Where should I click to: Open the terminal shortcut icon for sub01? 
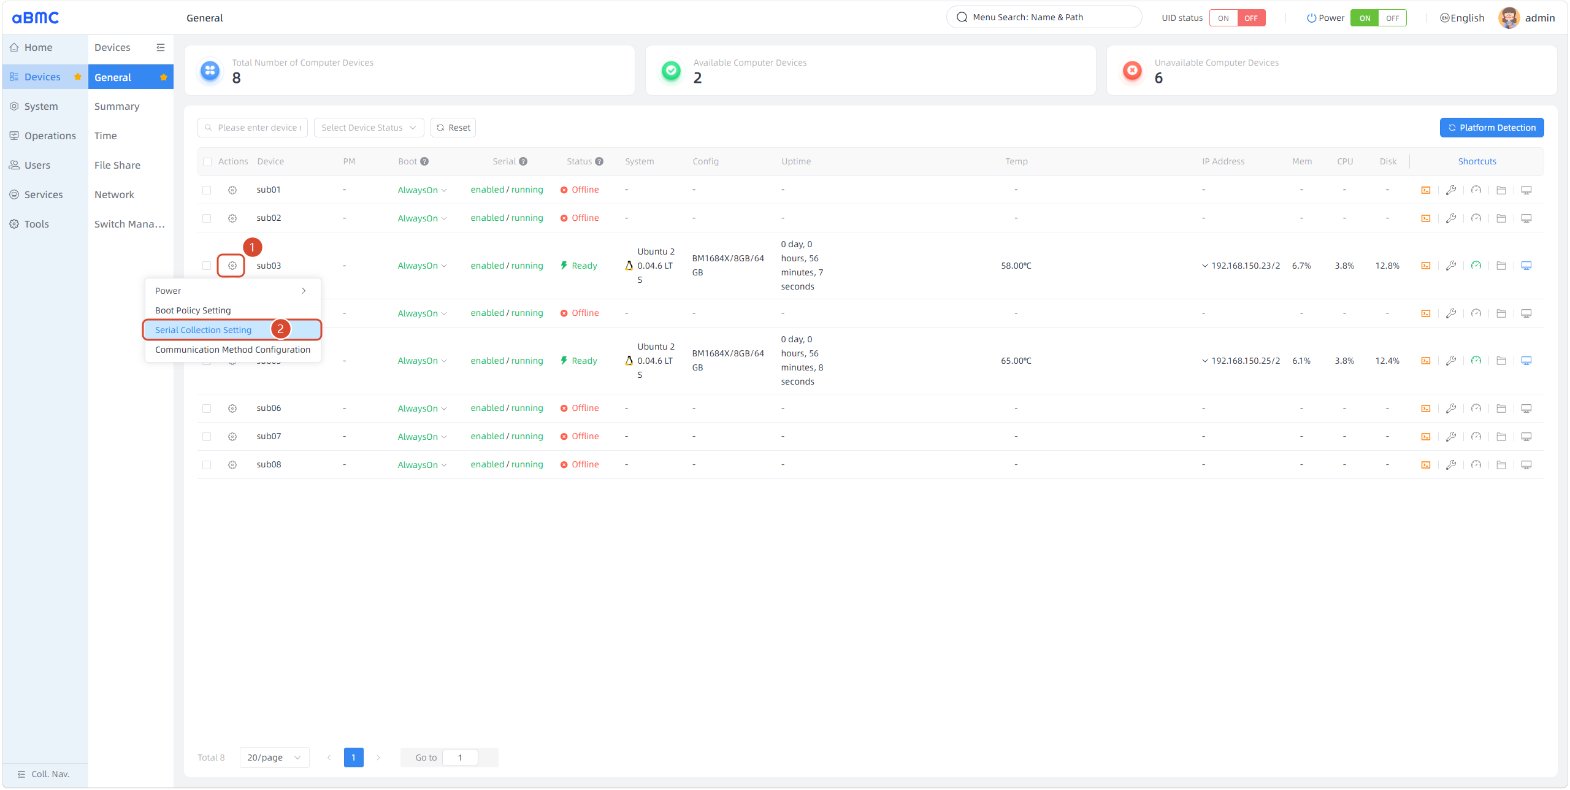[1426, 190]
